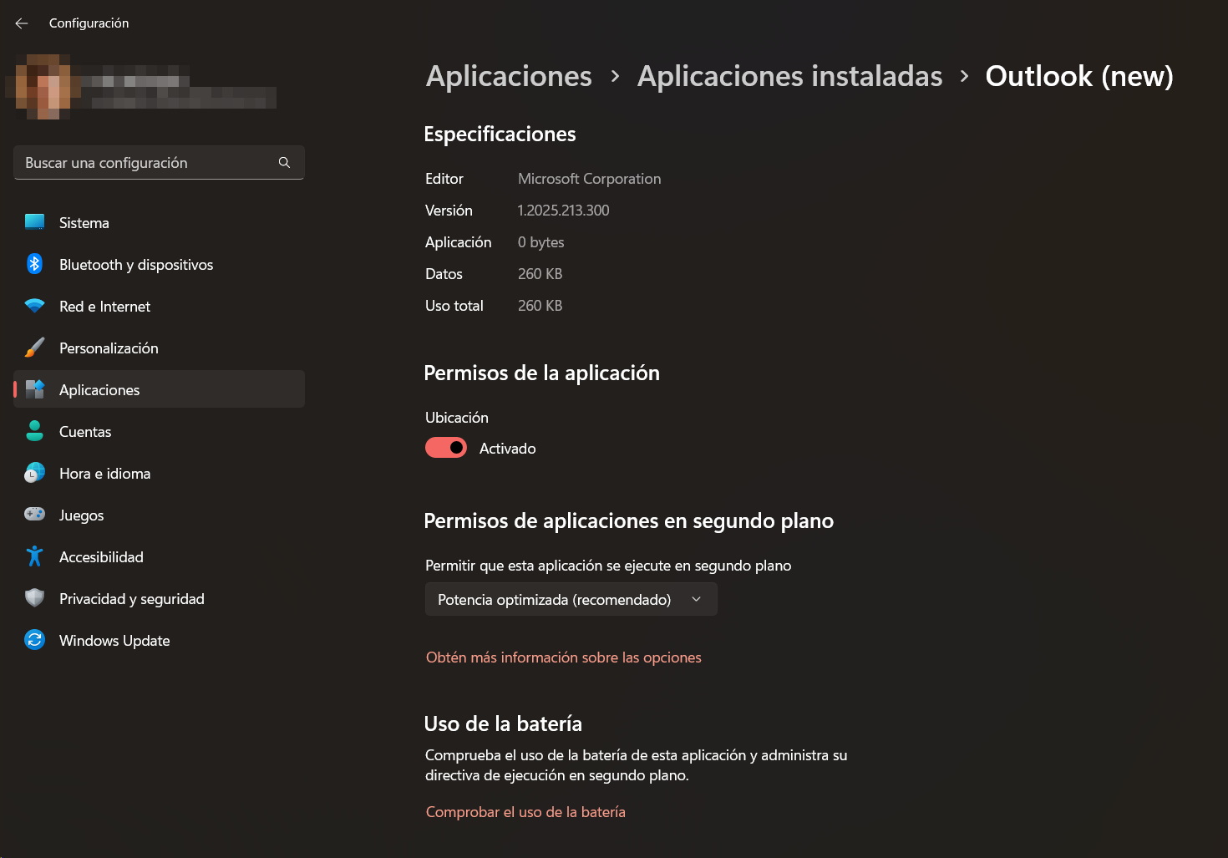The image size is (1228, 858).
Task: Click the Sistema monitor icon
Action: [x=34, y=222]
